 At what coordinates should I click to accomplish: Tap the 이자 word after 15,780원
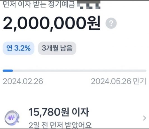coord(80,112)
